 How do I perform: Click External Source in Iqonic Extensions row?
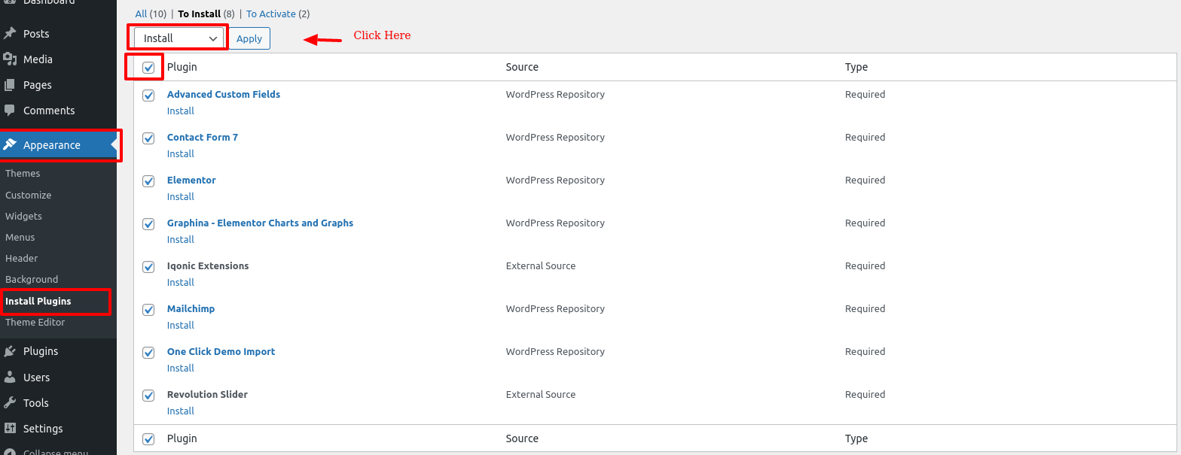click(x=541, y=265)
